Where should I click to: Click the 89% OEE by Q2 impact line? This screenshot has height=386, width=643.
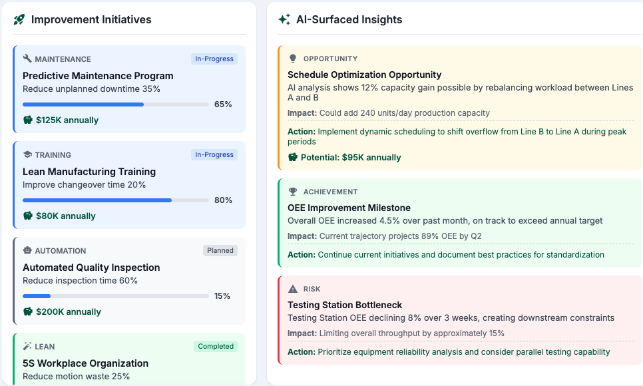[384, 236]
